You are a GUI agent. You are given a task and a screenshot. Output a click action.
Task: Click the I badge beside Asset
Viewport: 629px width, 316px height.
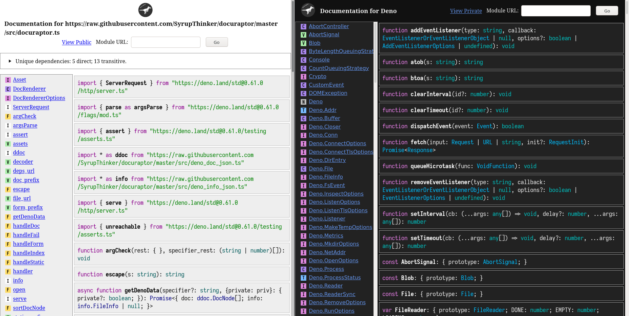click(x=8, y=80)
